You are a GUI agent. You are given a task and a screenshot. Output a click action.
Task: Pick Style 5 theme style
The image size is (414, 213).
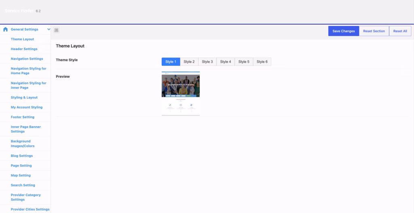(x=244, y=62)
